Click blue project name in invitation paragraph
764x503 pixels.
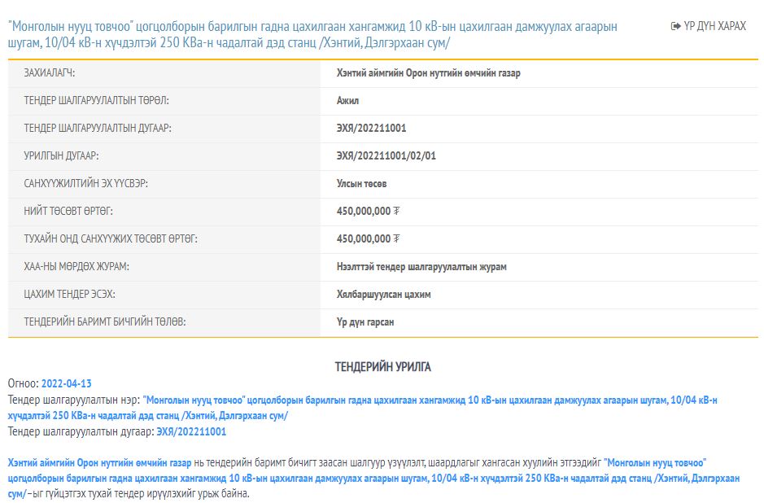pyautogui.click(x=373, y=479)
